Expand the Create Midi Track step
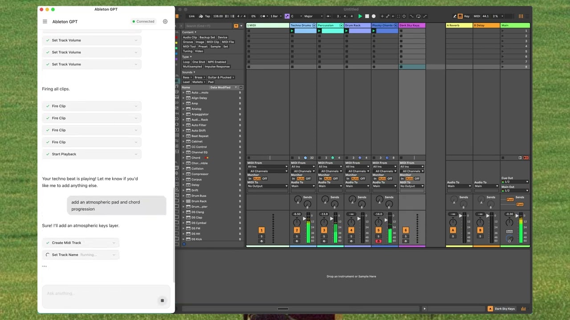This screenshot has height=320, width=570. [81, 243]
